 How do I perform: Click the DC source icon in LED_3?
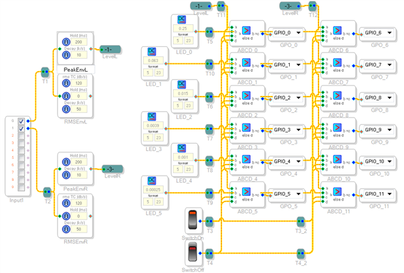click(152, 116)
